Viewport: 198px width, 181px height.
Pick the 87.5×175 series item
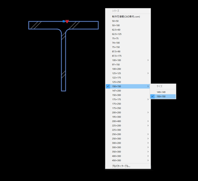pos(117,56)
